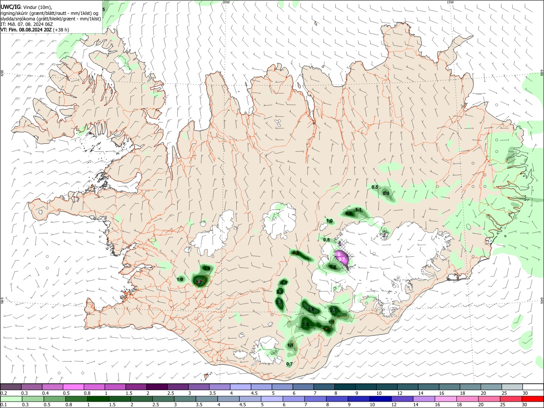The height and width of the screenshot is (408, 544).
Task: Click the 'slydda/snjókoma (grátt/bleikt/grænt' description line
Action: 51,19
